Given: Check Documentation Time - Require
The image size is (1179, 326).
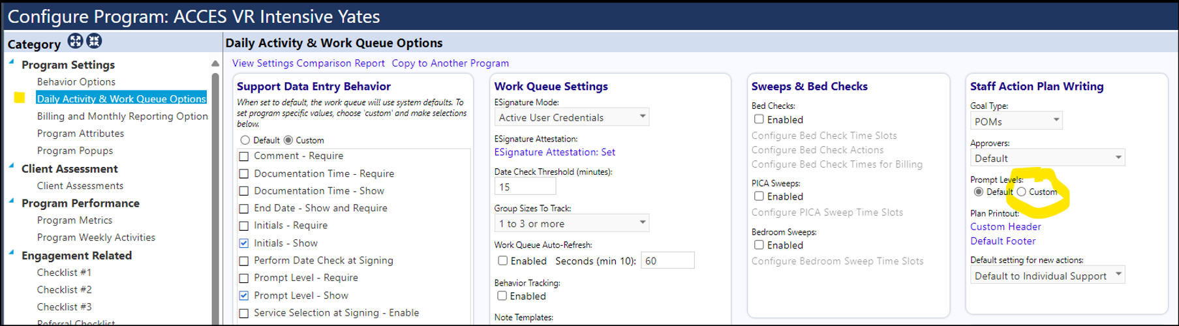Looking at the screenshot, I should tap(244, 174).
